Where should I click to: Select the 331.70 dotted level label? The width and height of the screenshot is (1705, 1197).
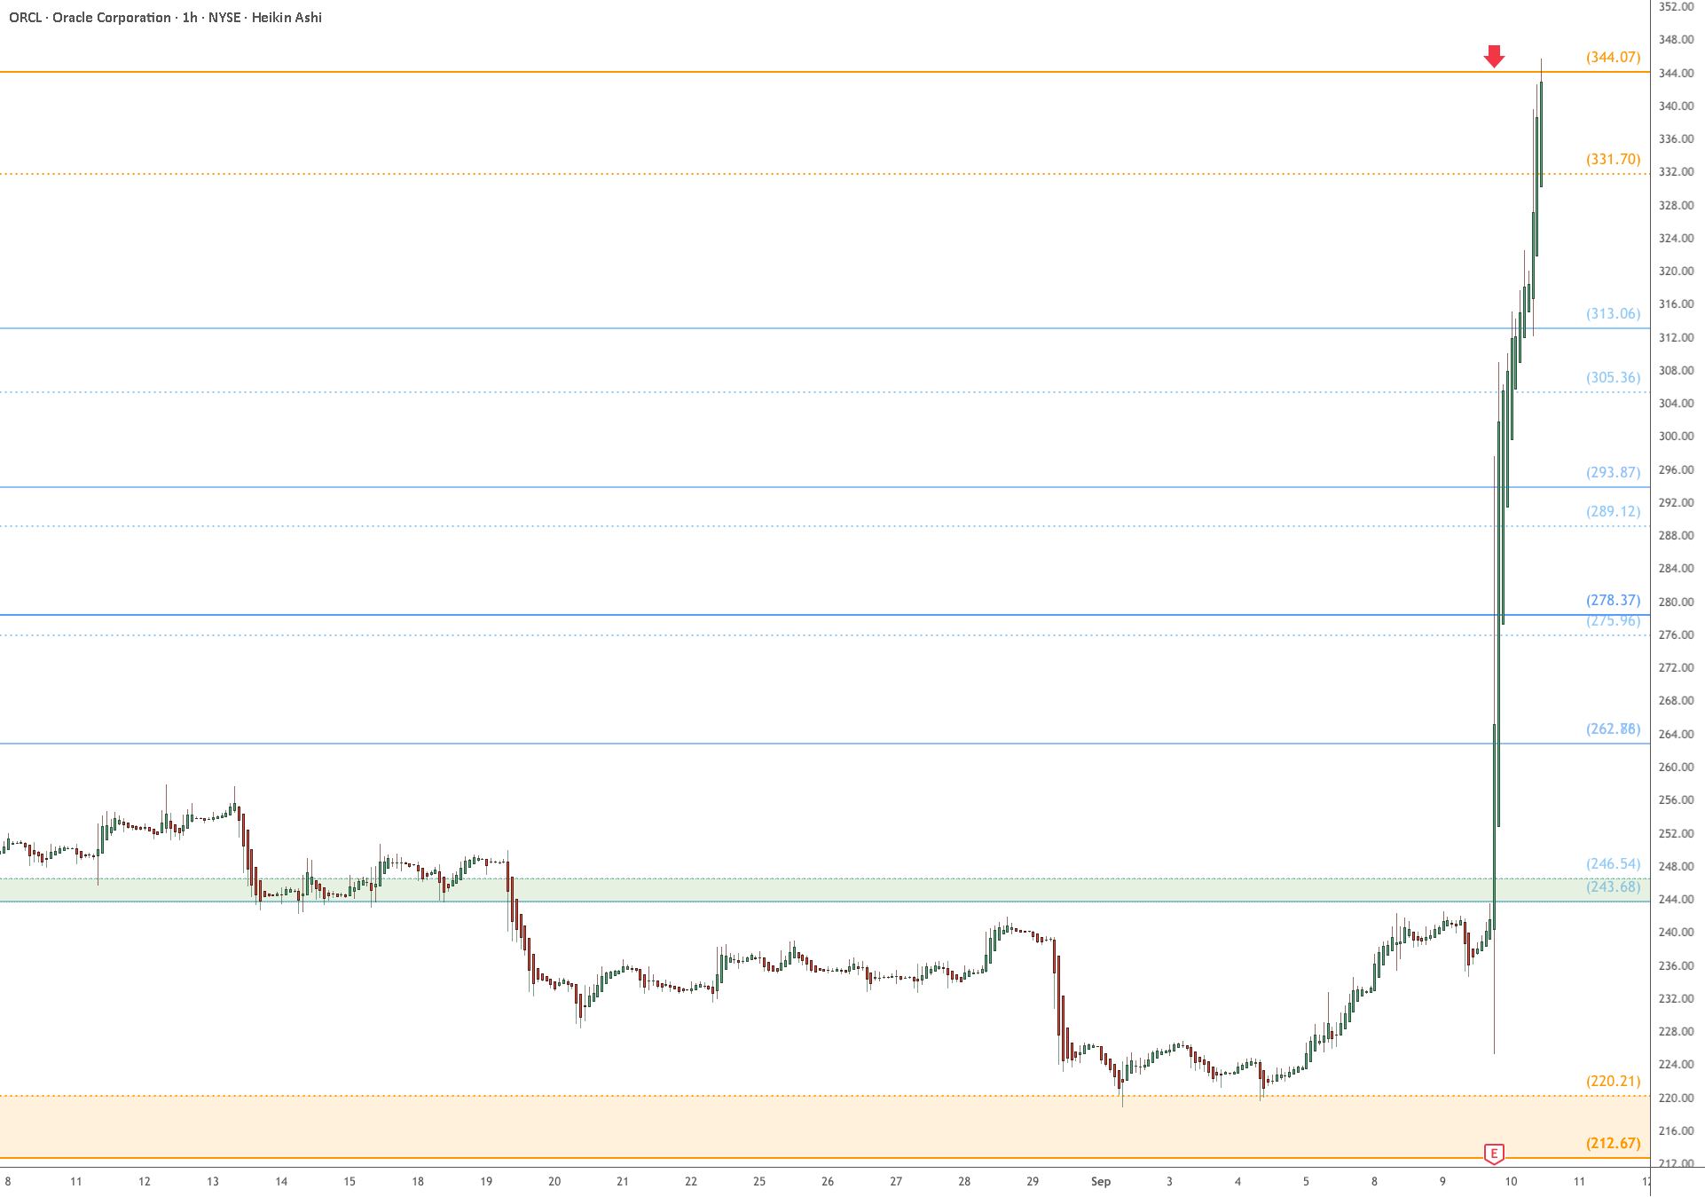1614,159
